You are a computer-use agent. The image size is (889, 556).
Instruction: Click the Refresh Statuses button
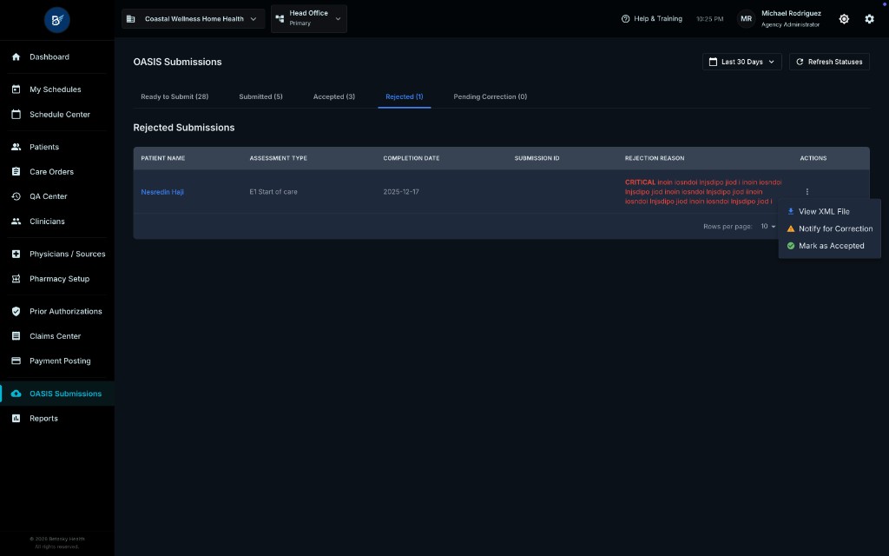[x=829, y=62]
